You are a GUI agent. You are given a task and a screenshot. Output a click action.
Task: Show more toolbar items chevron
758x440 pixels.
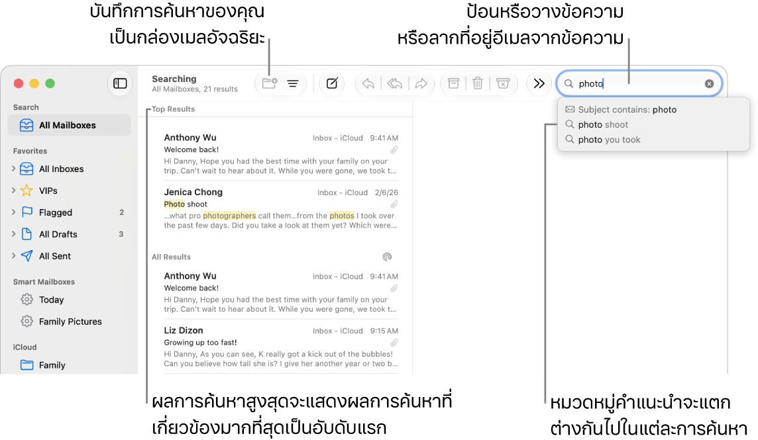539,83
